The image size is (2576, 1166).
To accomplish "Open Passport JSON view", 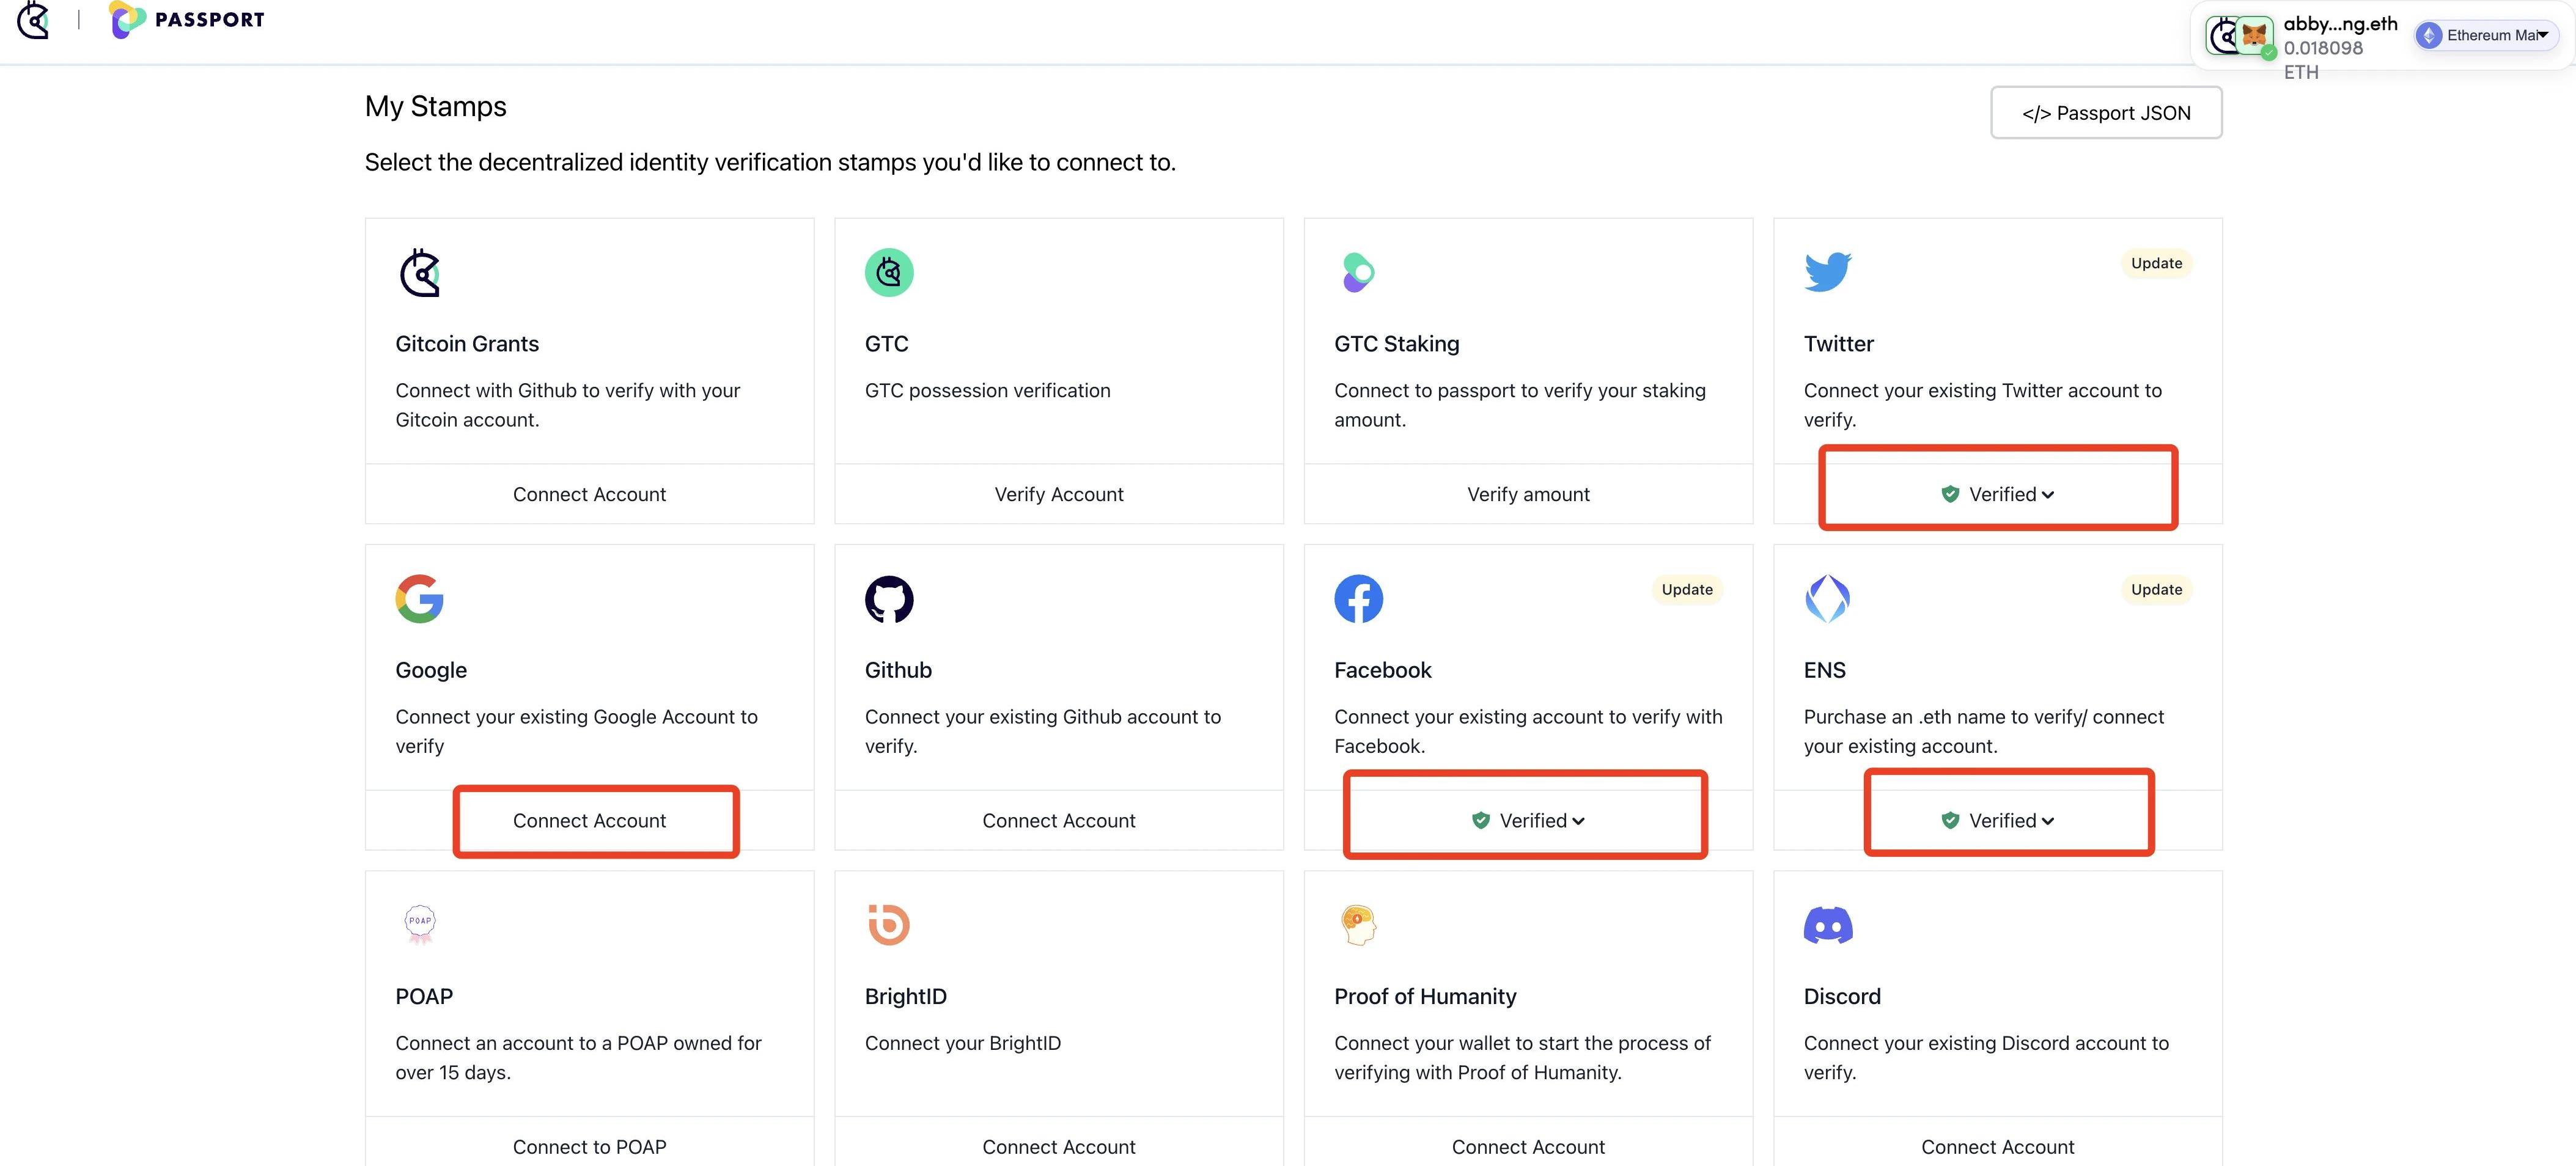I will [x=2105, y=113].
